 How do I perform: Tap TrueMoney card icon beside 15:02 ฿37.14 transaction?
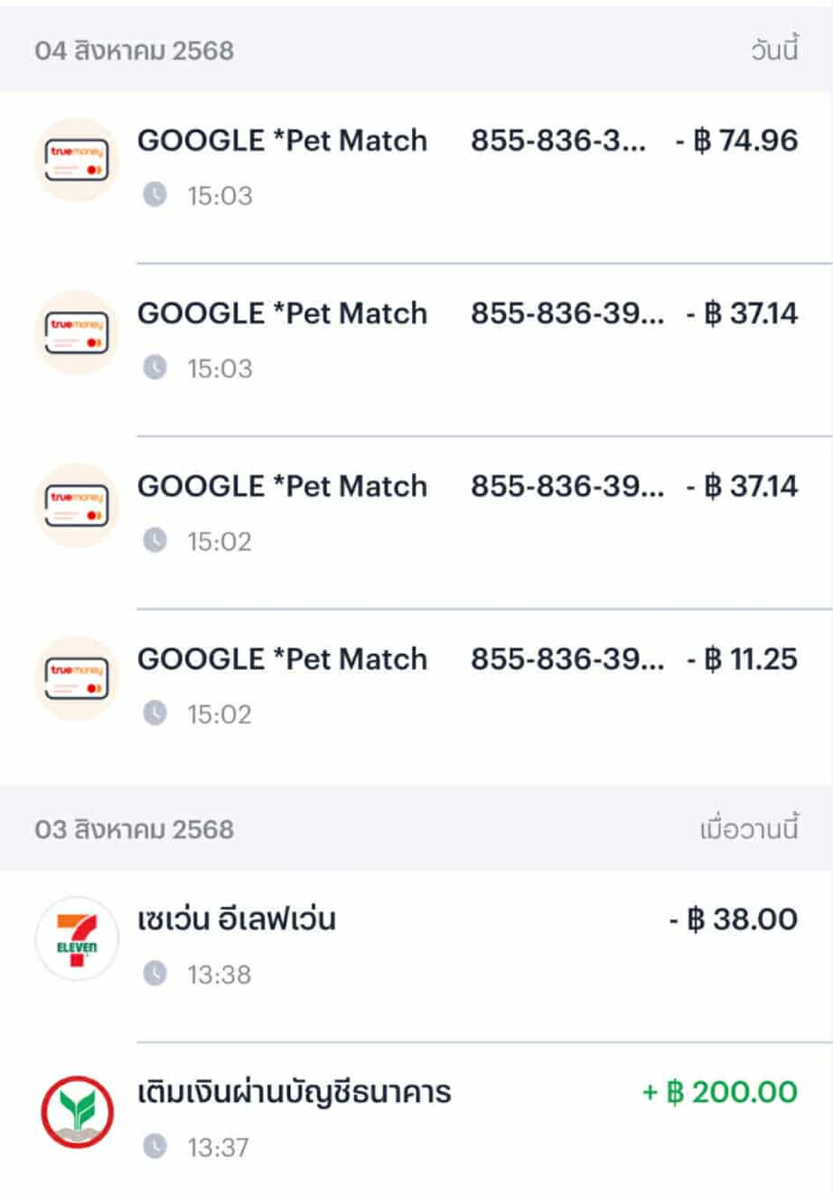pyautogui.click(x=77, y=505)
